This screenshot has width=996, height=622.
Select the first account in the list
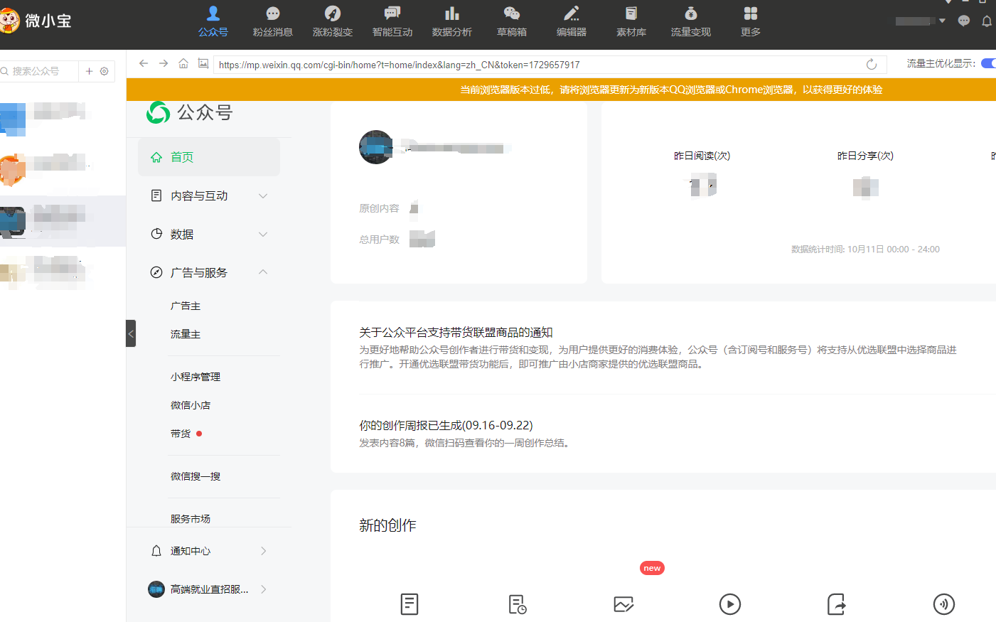[x=63, y=118]
